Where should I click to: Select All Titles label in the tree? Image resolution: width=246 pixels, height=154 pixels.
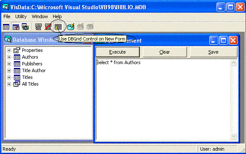point(30,84)
